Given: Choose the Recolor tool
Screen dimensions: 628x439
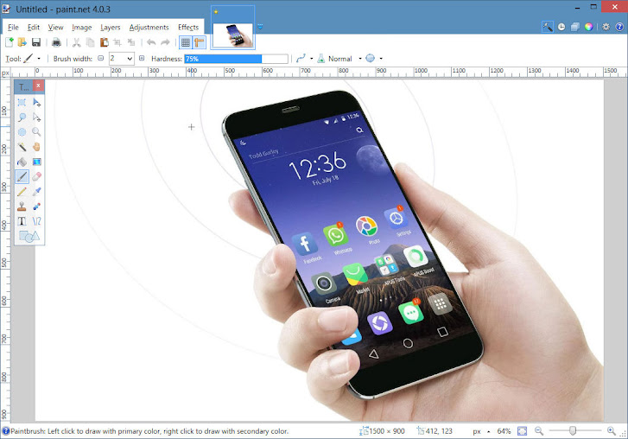Looking at the screenshot, I should tap(36, 207).
